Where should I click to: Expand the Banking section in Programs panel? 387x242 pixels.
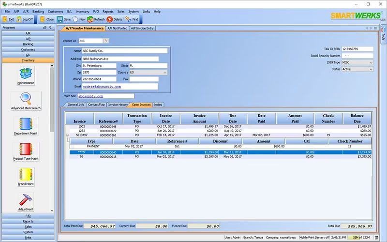pos(28,44)
